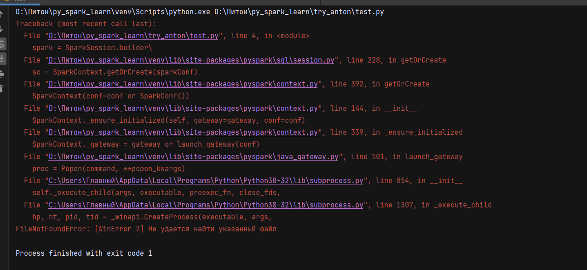Click 'line 101, in launch_gateway' text

tap(407, 157)
